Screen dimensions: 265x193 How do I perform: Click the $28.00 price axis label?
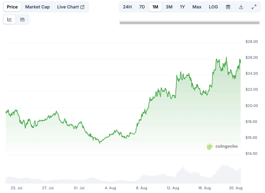coord(251,42)
